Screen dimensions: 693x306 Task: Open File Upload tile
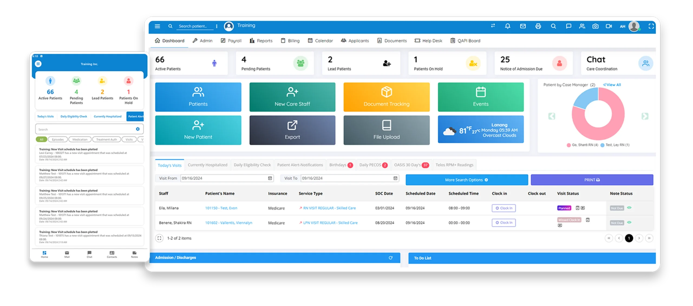click(386, 130)
